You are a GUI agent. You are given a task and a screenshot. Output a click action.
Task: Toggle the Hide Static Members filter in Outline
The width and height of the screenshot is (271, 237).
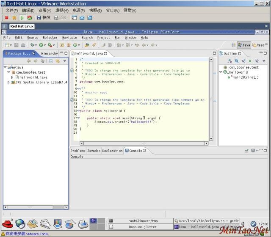tap(243, 61)
